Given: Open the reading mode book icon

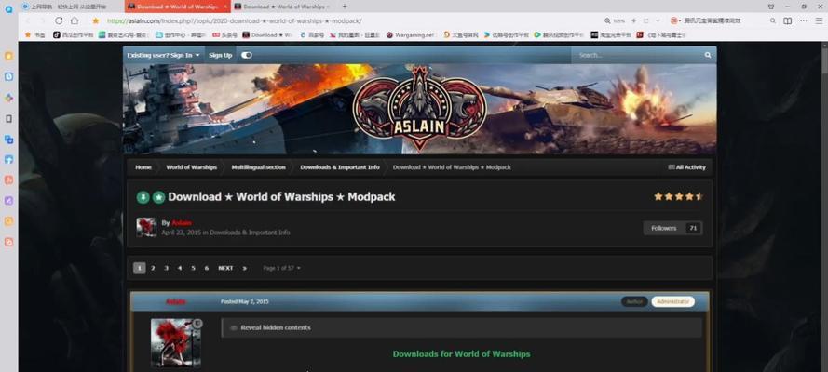Looking at the screenshot, I should (x=787, y=20).
